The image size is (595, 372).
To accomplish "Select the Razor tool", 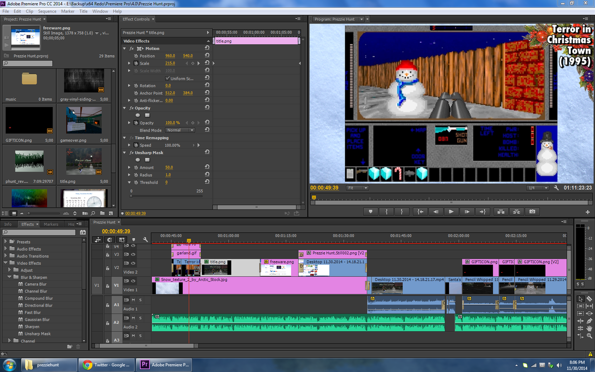I will pyautogui.click(x=589, y=299).
